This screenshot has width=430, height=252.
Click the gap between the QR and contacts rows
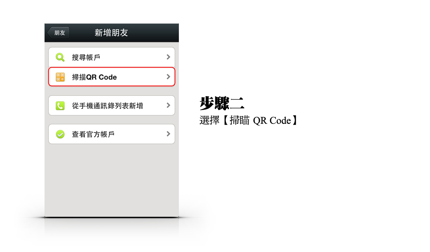(x=112, y=91)
